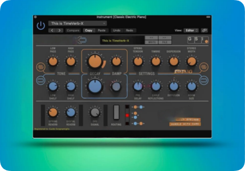
Task: Click the large blue Decay knob
Action: (x=95, y=86)
